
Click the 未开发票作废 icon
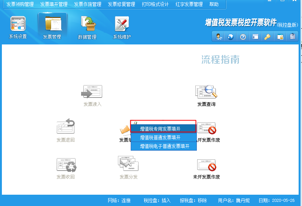207,165
